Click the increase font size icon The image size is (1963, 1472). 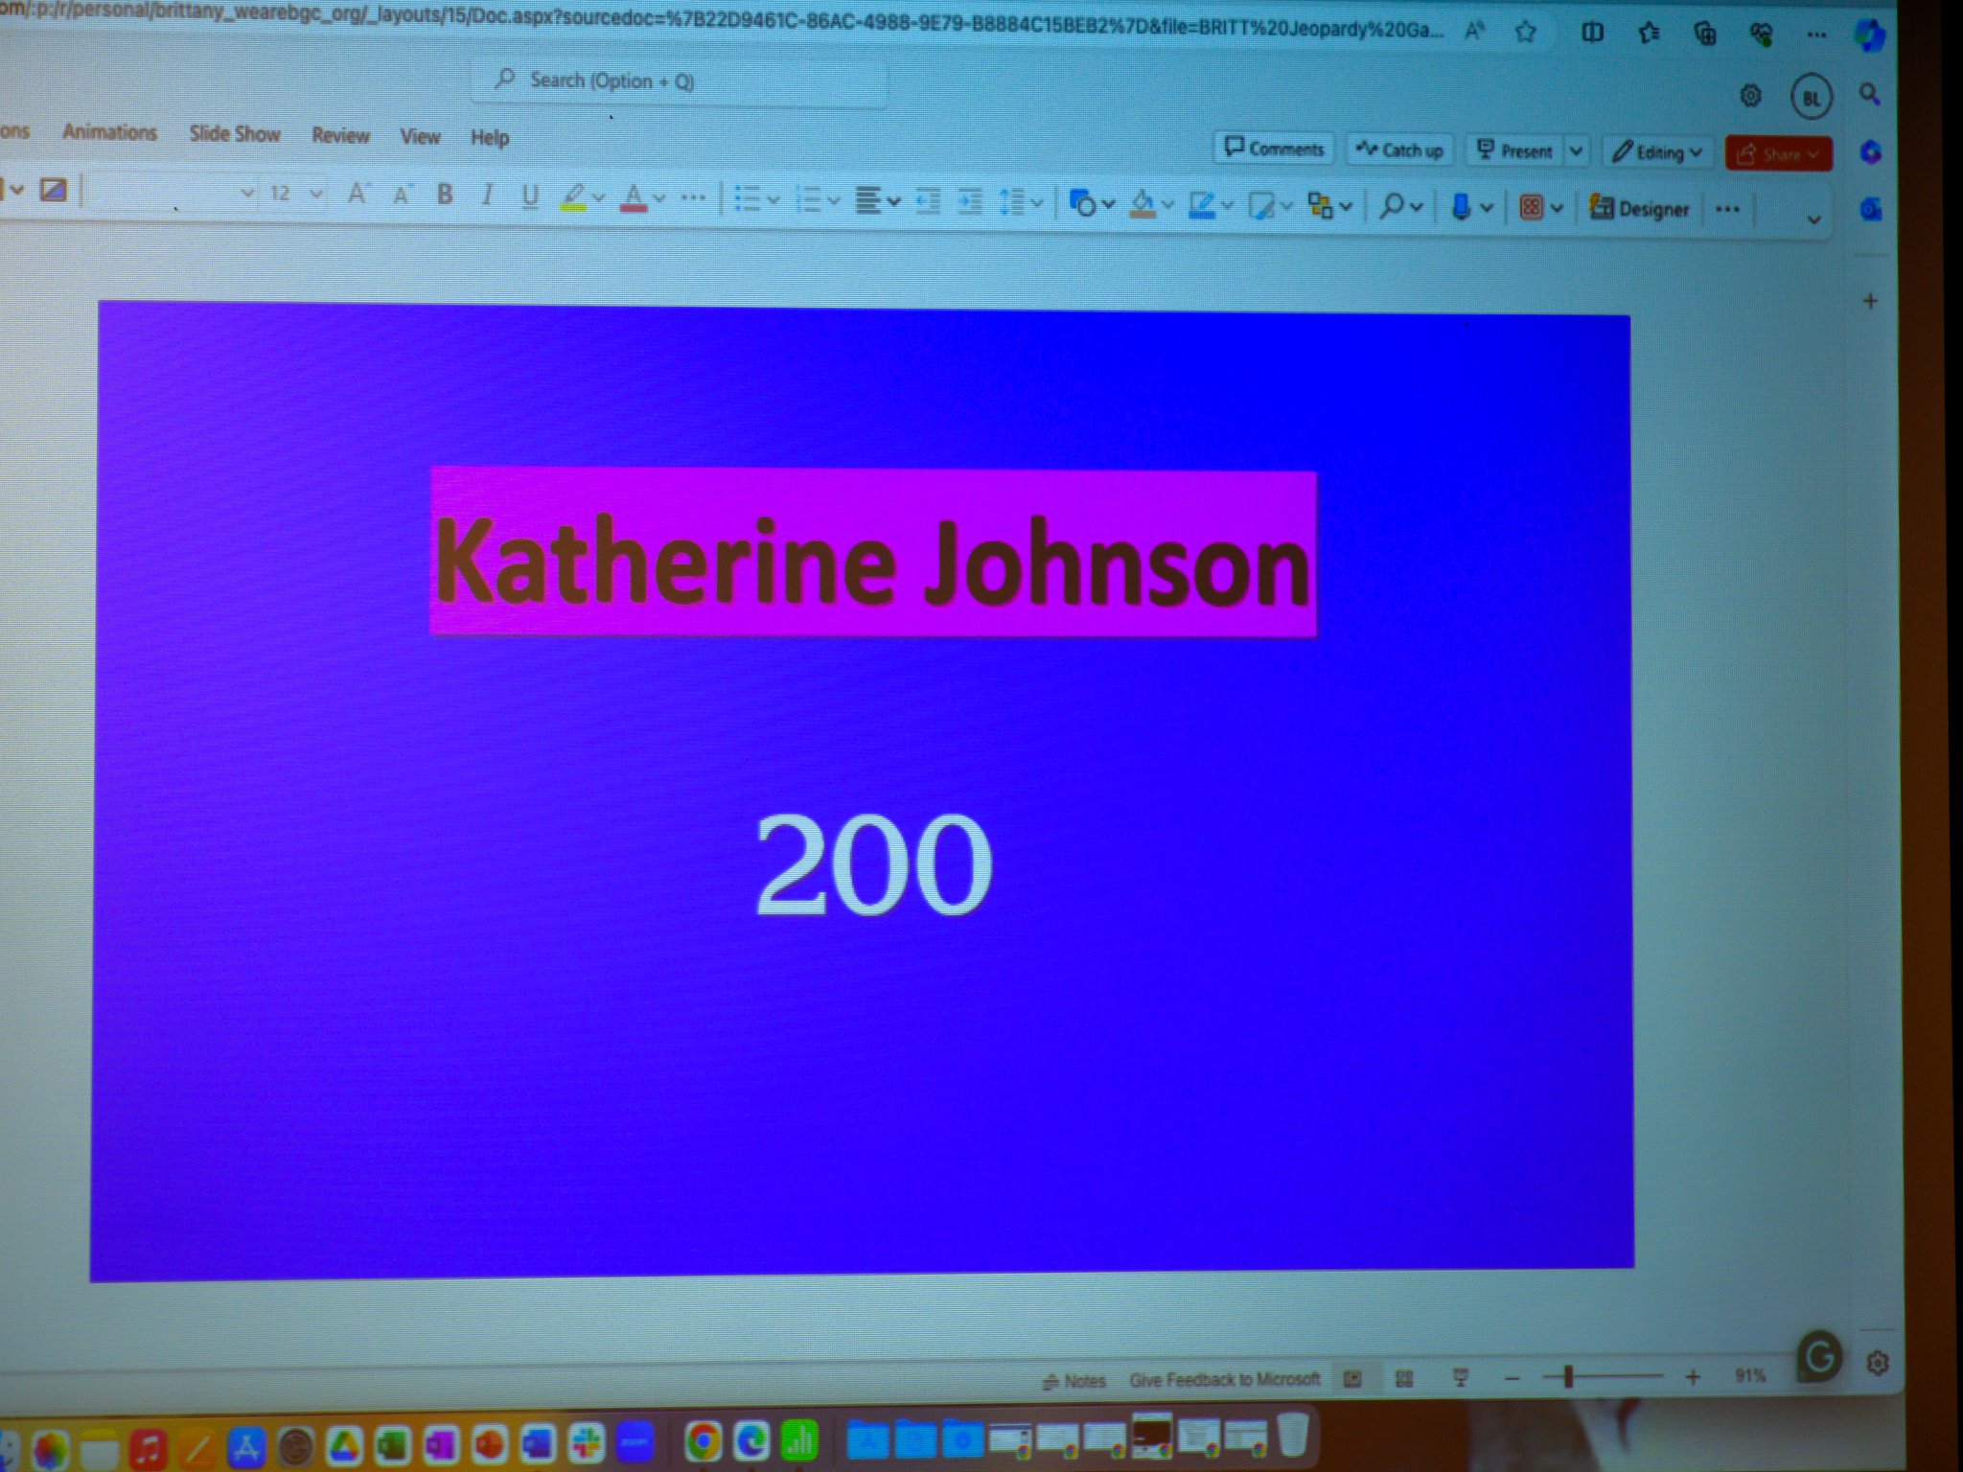(357, 195)
